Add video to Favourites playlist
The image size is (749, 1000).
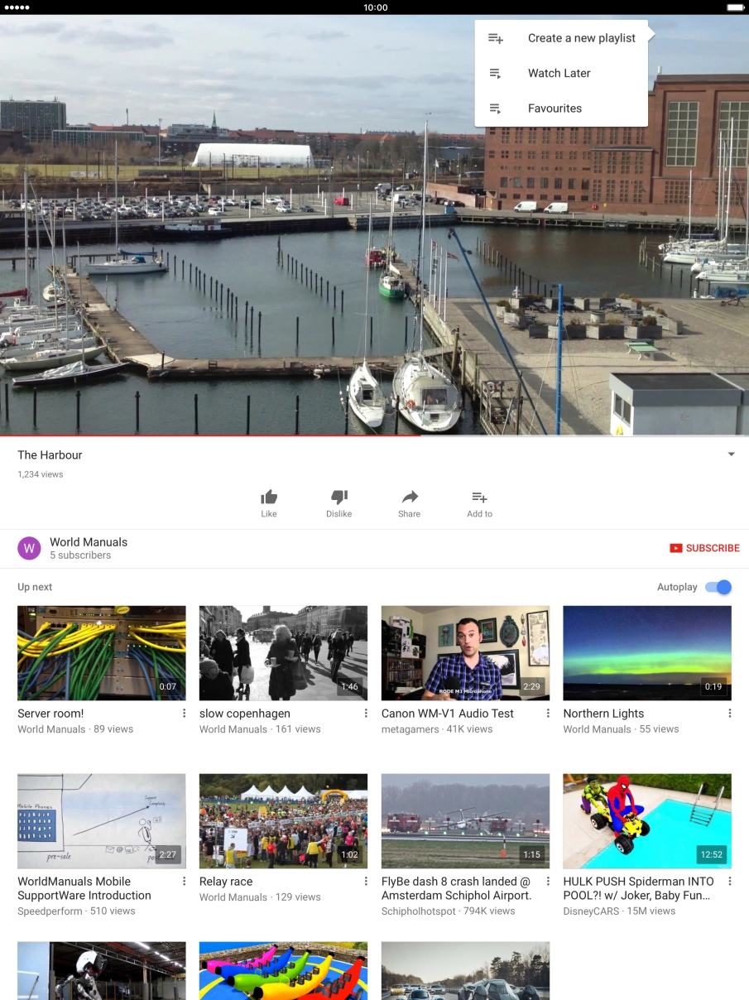(x=555, y=108)
